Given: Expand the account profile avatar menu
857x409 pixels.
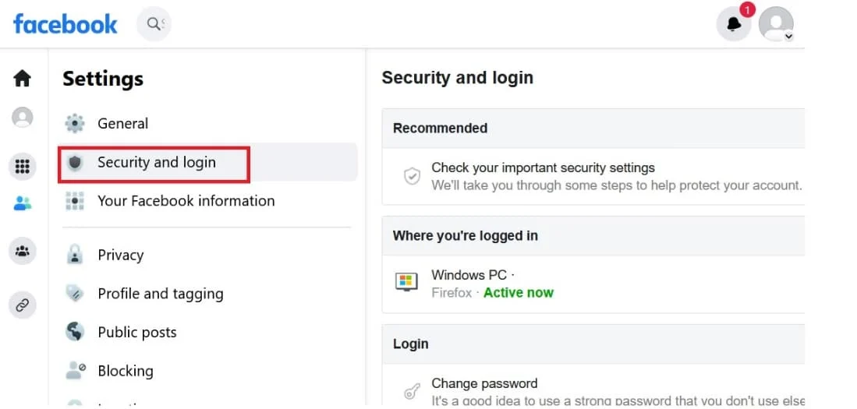Looking at the screenshot, I should click(776, 24).
